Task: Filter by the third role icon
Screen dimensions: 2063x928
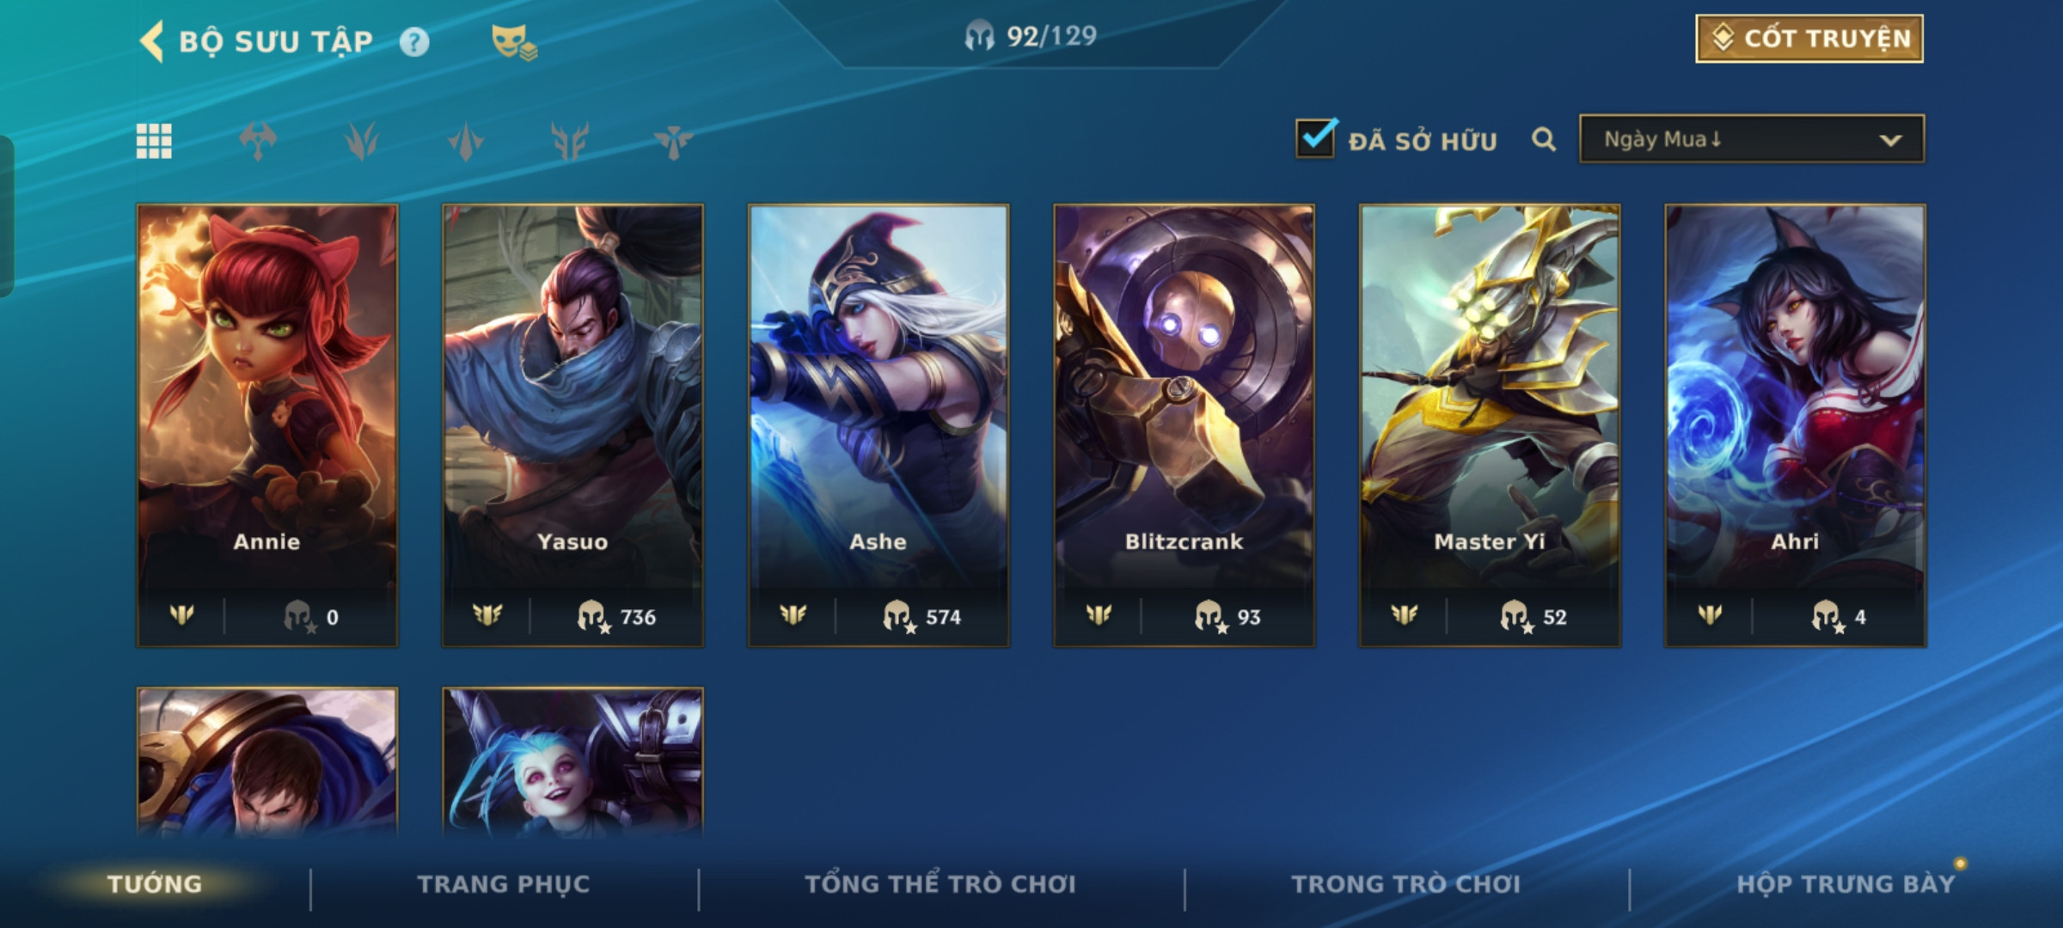Action: 466,141
